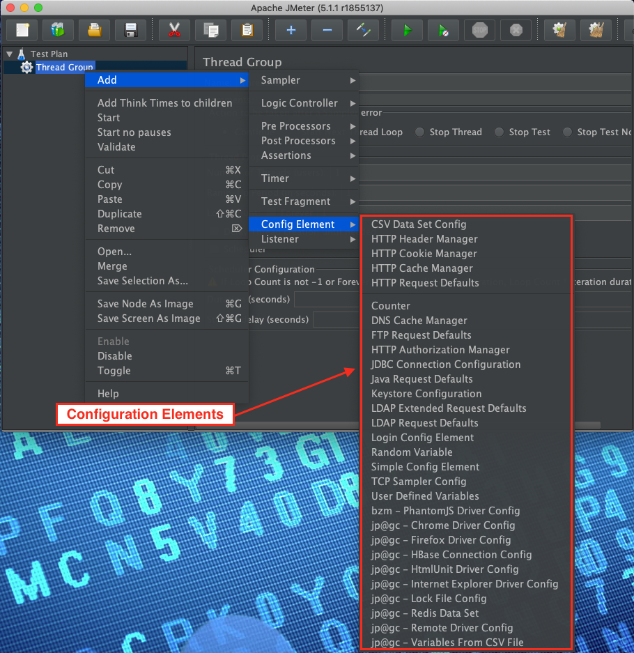Click Toggle in context menu
634x653 pixels.
167,371
